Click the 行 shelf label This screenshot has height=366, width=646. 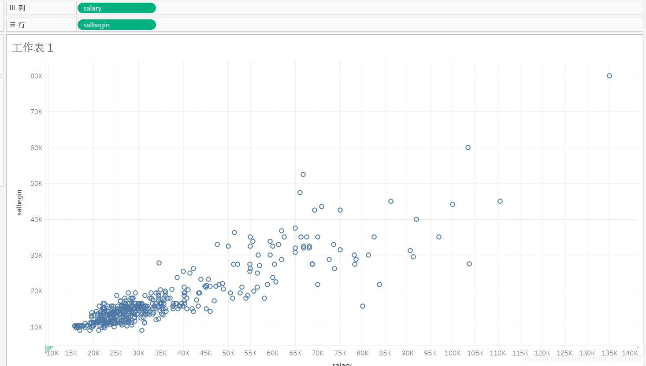tap(22, 25)
